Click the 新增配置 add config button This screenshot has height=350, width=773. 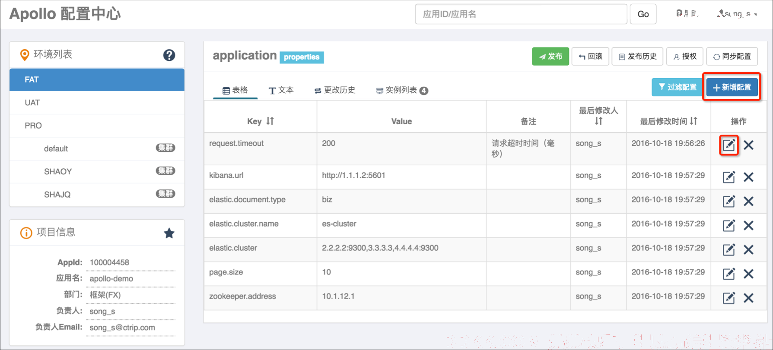coord(732,87)
